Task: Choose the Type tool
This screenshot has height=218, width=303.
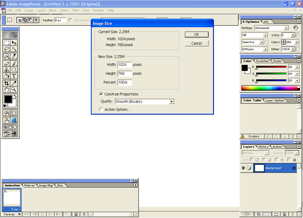Action: [14, 76]
